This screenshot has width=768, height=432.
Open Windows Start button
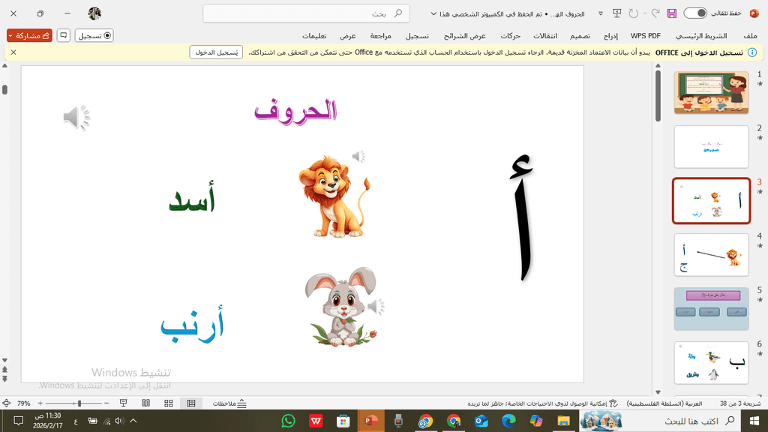pos(754,421)
